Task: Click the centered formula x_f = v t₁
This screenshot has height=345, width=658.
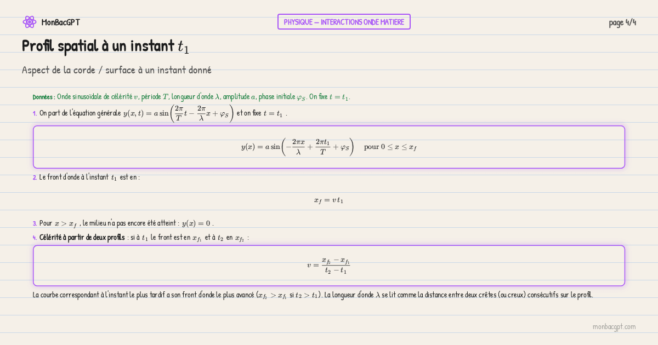Action: 328,200
